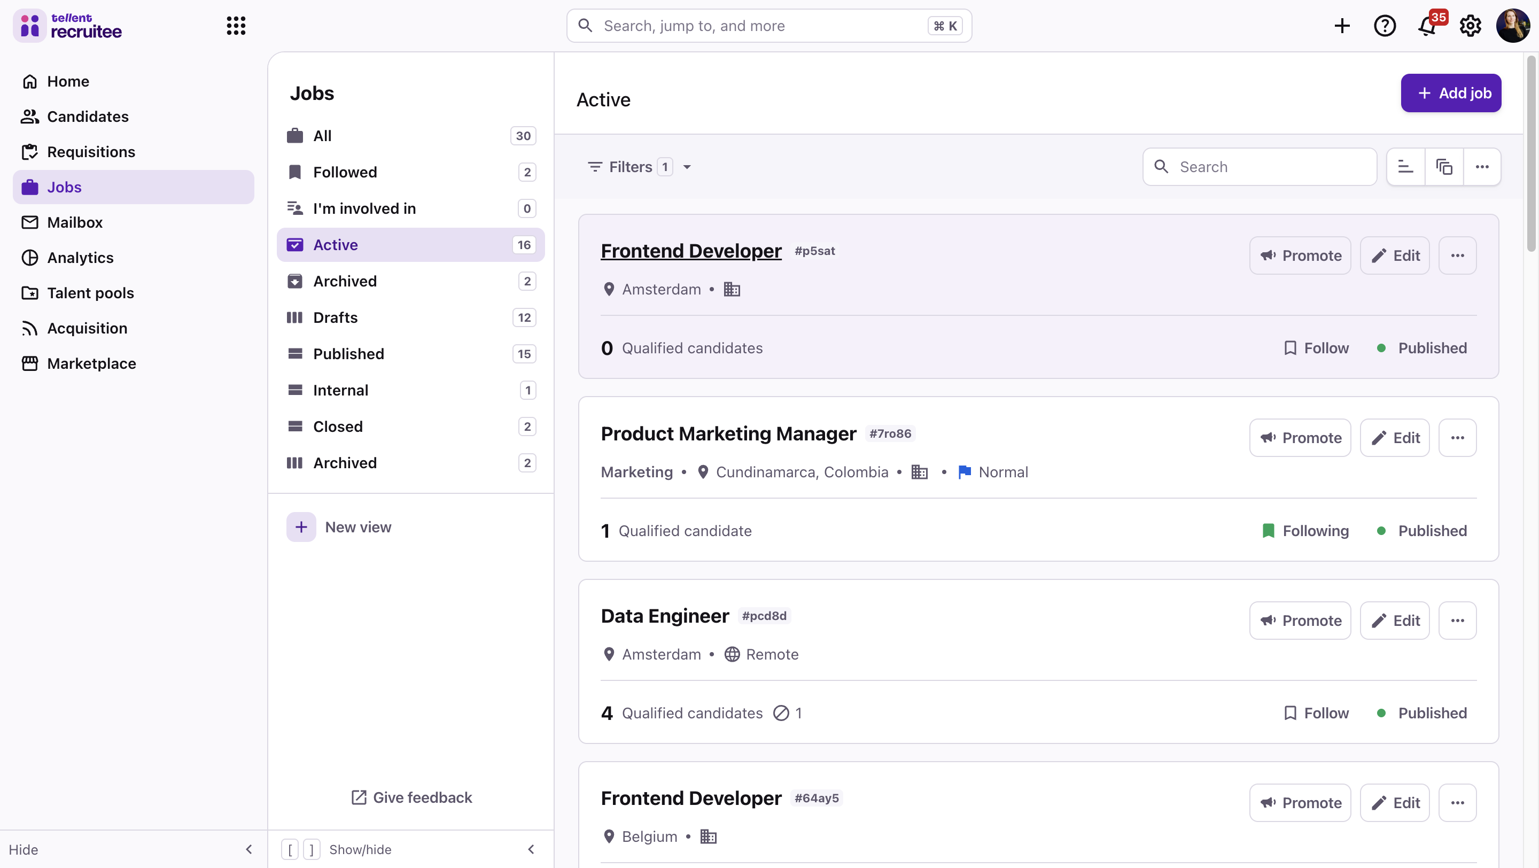Open more options for Product Marketing Manager
Viewport: 1539px width, 868px height.
point(1458,437)
